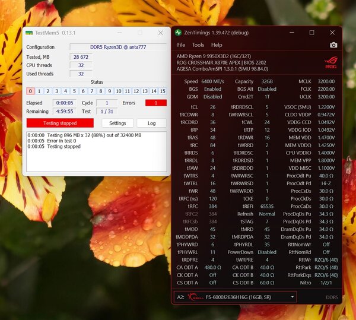Click the FCLK value 2200.00

(x=326, y=89)
